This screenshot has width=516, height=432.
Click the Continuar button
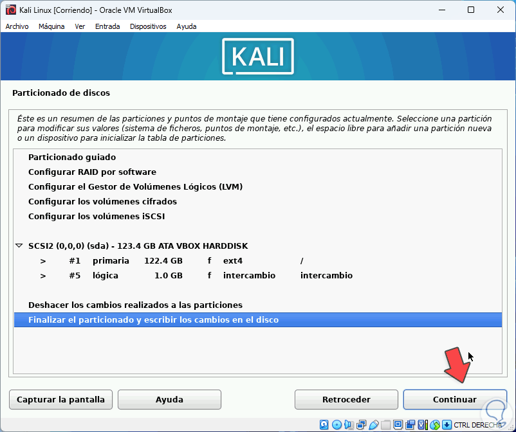(x=455, y=399)
